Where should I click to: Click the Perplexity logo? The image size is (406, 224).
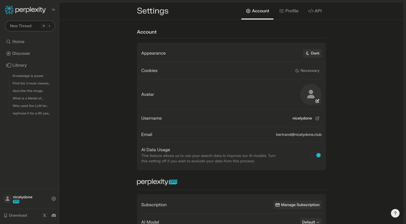click(x=25, y=10)
